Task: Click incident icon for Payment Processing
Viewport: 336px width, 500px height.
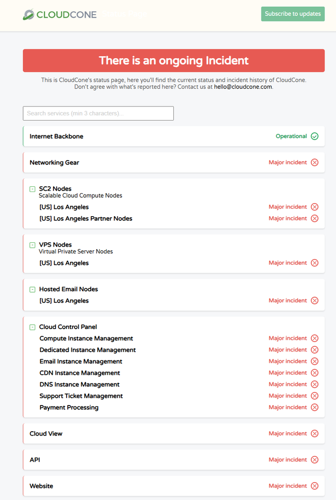Action: [x=314, y=407]
